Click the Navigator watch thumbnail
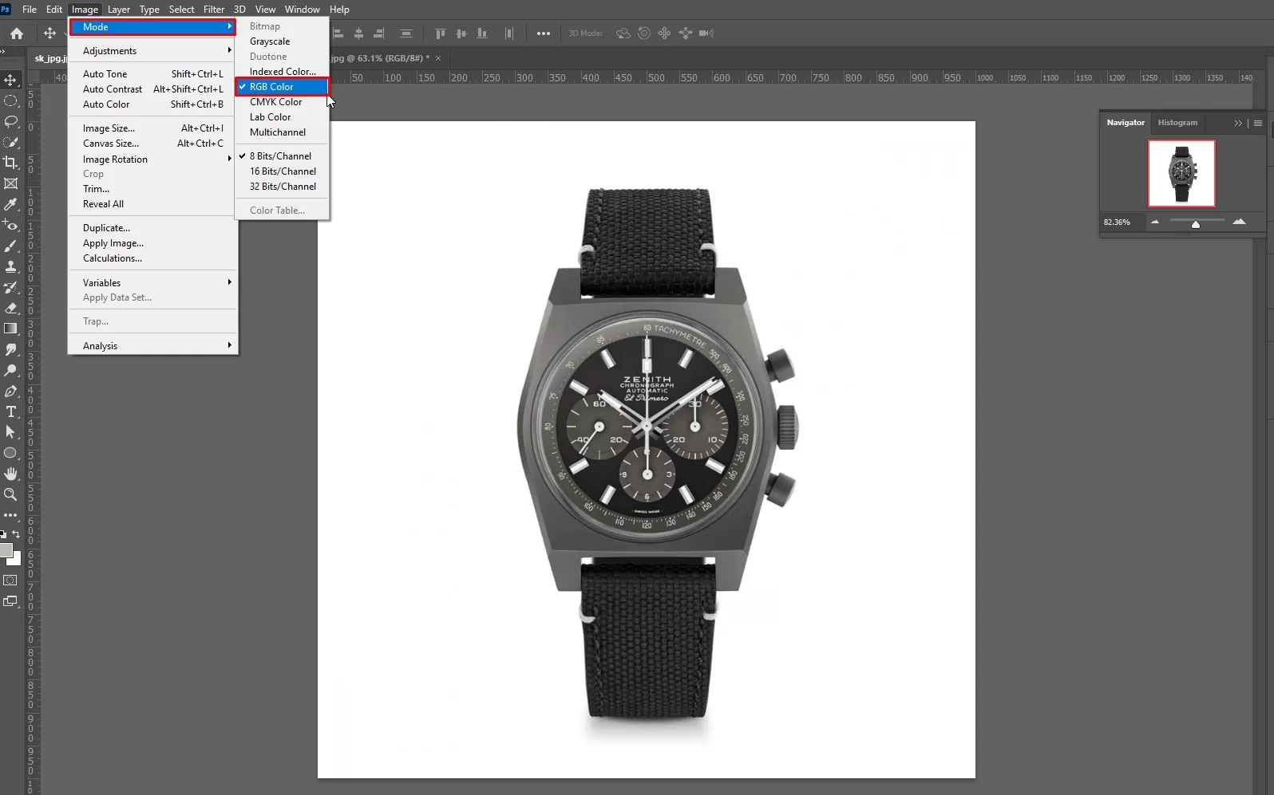 pos(1181,173)
